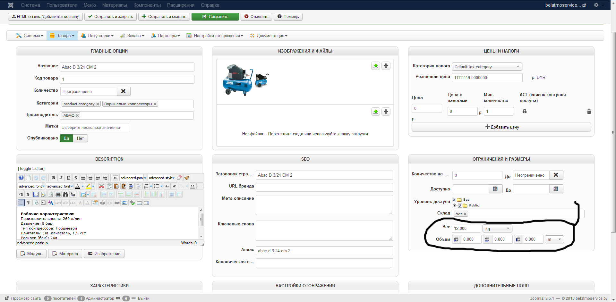
Task: Click the blue compressor product thumbnail
Action: 237,80
